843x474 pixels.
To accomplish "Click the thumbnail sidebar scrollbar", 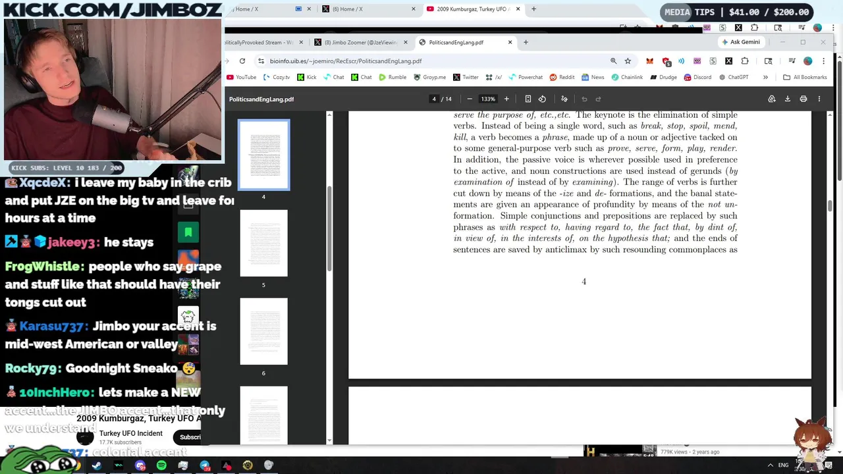I will coord(329,228).
